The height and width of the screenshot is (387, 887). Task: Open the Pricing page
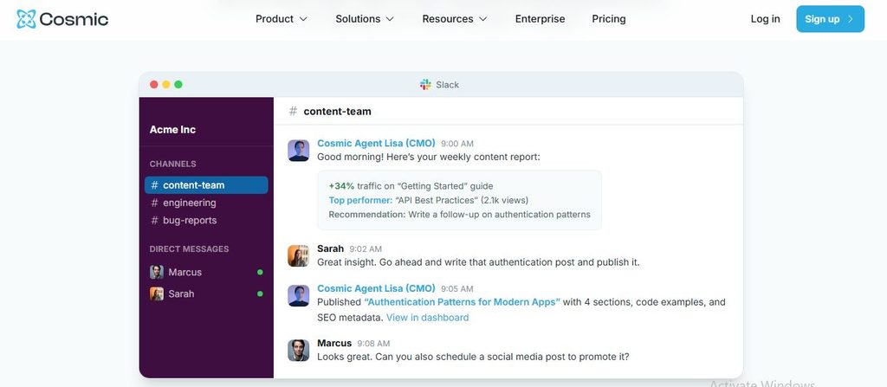pyautogui.click(x=609, y=19)
